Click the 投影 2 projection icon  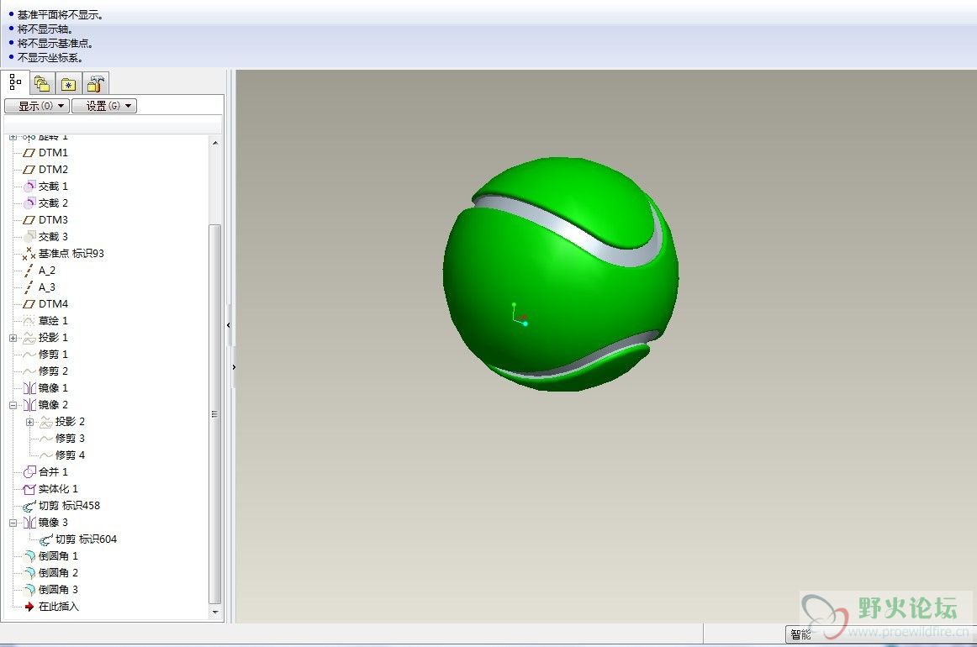pyautogui.click(x=46, y=422)
